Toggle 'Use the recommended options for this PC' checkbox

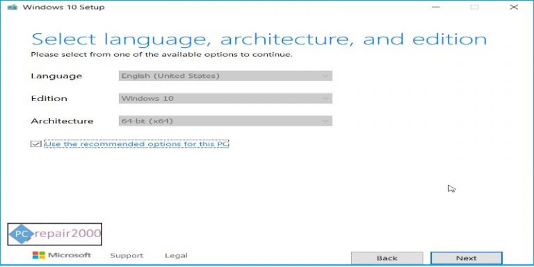click(x=35, y=144)
